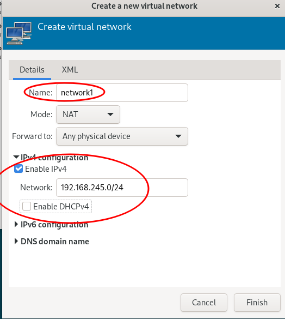Click the Name field containing network1
Image resolution: width=285 pixels, height=319 pixels.
pos(122,93)
